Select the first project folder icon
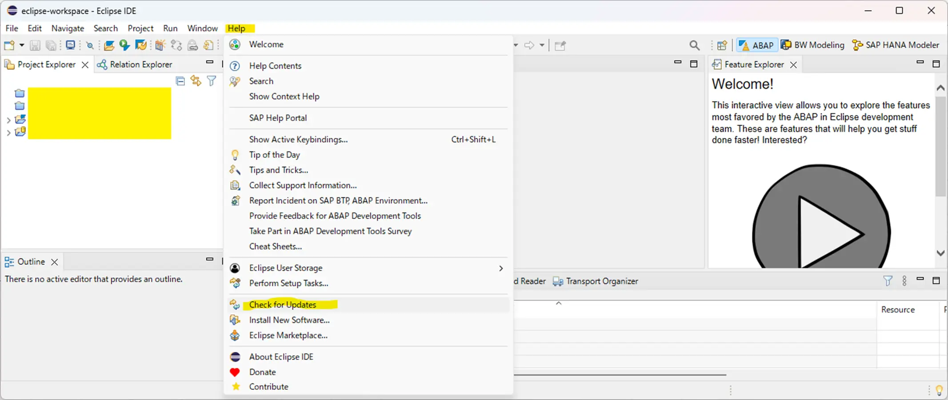This screenshot has width=948, height=400. click(x=20, y=93)
